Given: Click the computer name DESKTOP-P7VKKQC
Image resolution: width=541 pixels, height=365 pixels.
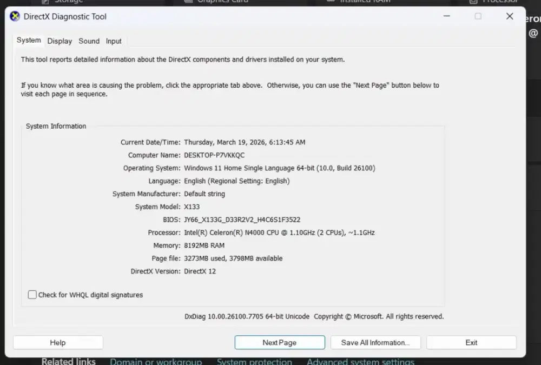Looking at the screenshot, I should [x=214, y=155].
